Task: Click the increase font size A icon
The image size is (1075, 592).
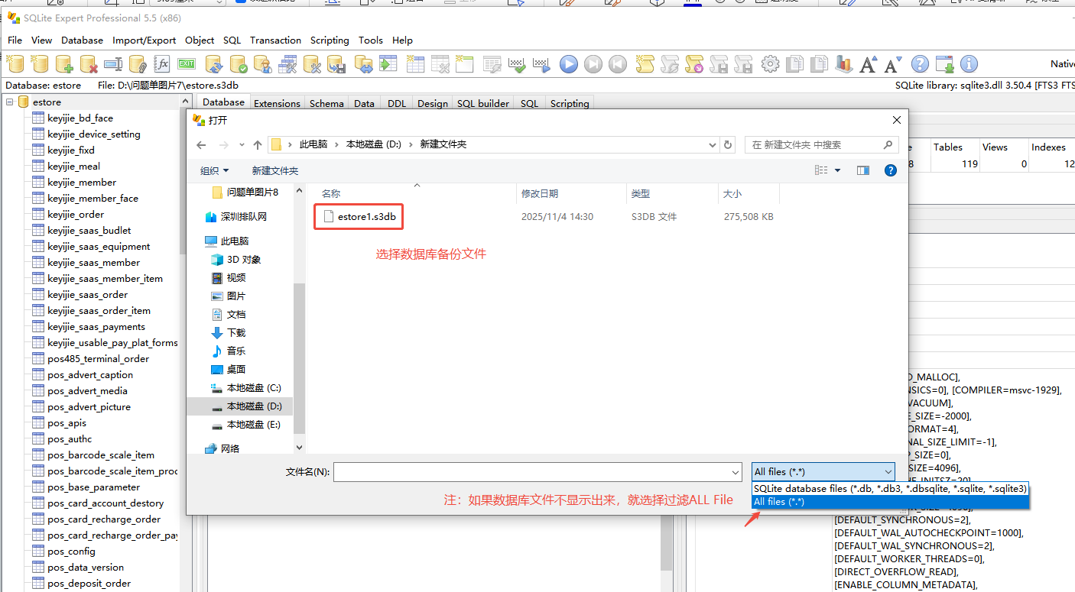Action: [868, 64]
